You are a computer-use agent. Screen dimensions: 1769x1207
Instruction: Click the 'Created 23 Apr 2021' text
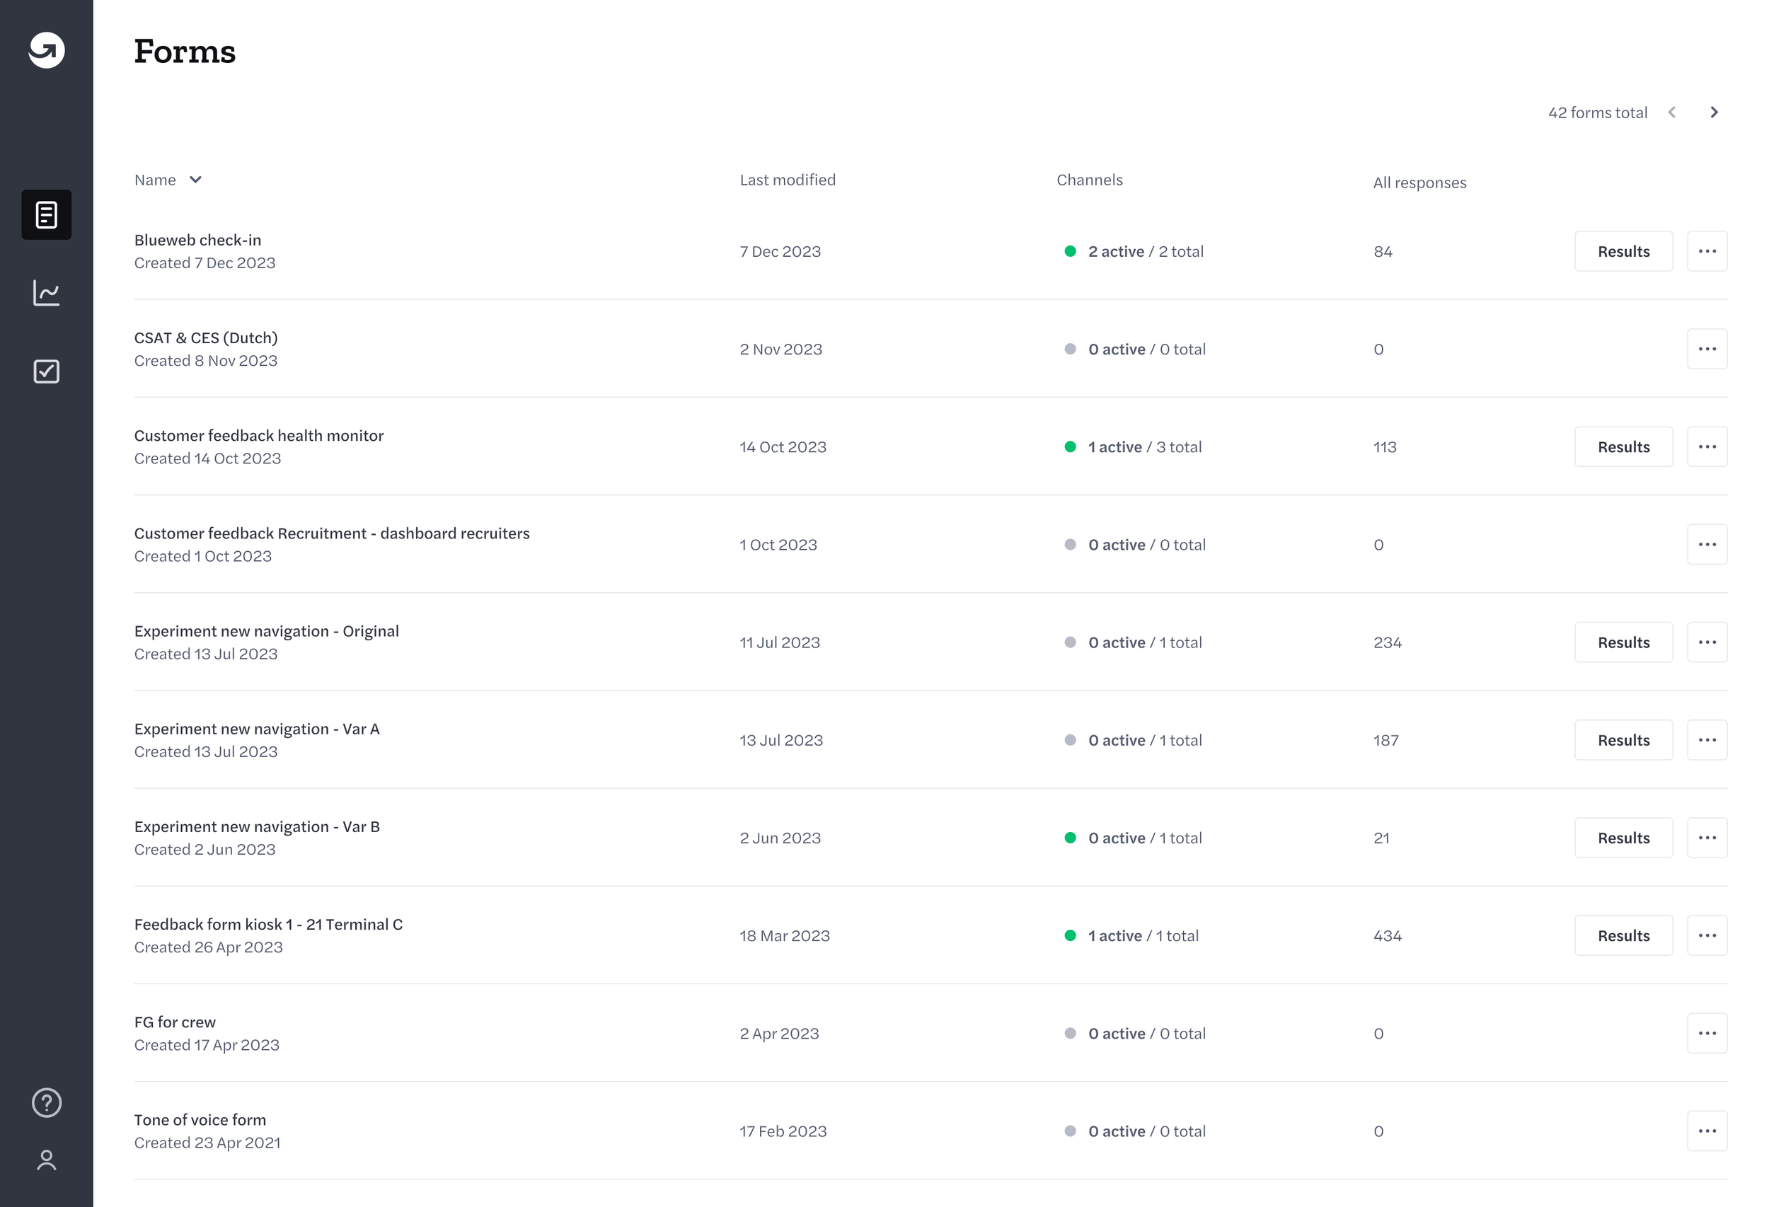[x=207, y=1143]
